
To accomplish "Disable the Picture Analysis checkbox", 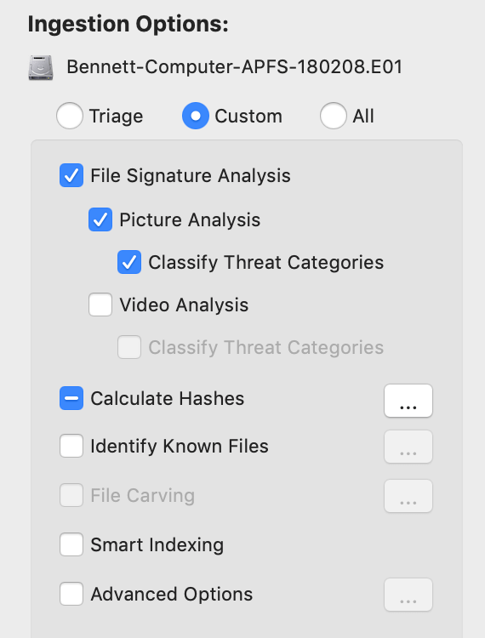I will click(x=100, y=219).
